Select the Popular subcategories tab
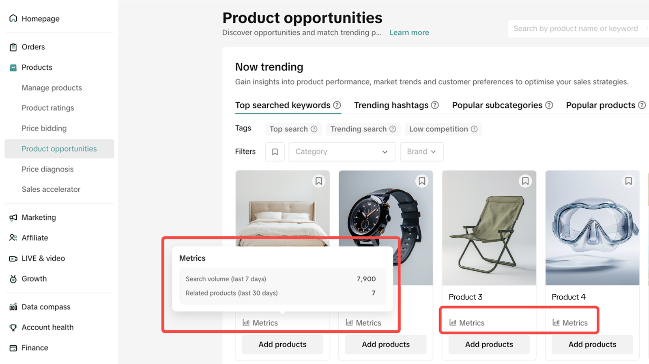 (x=498, y=105)
